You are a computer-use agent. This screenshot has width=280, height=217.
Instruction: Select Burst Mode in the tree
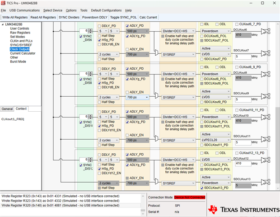click(18, 61)
